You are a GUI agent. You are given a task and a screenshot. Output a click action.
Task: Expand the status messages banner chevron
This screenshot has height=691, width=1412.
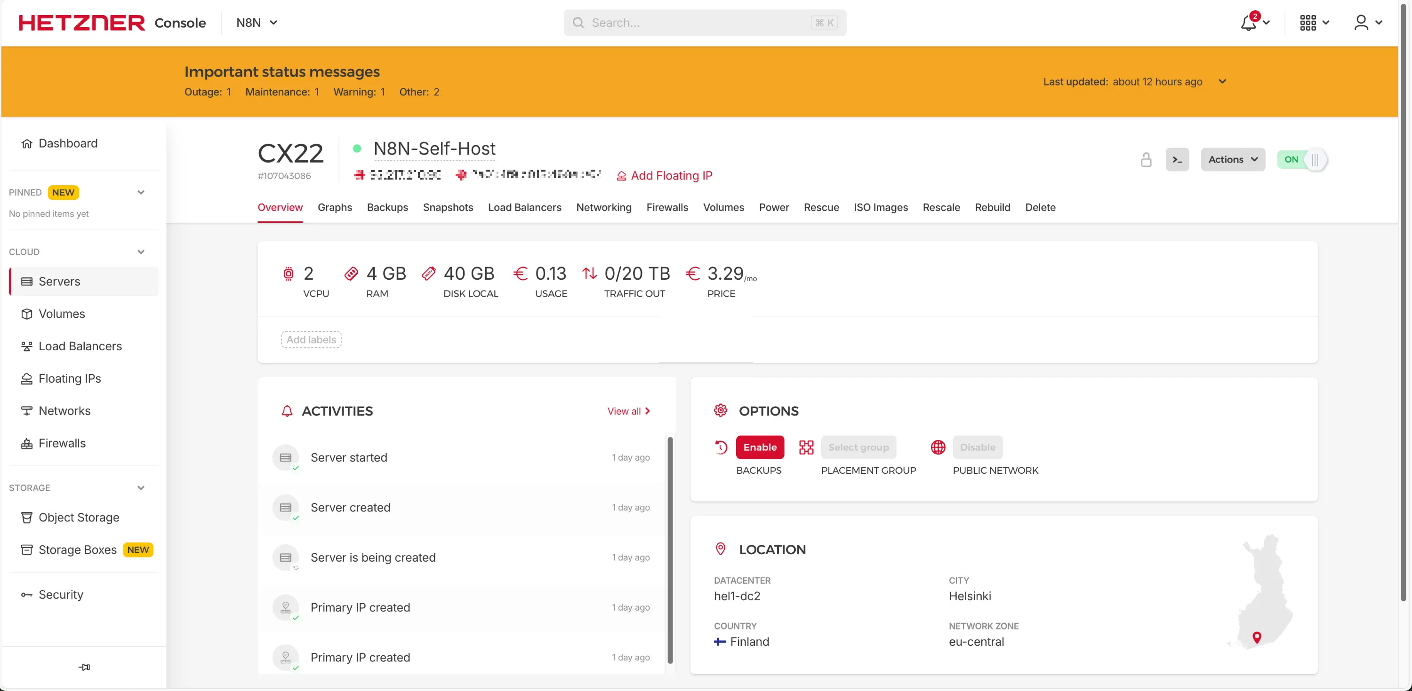[x=1222, y=82]
